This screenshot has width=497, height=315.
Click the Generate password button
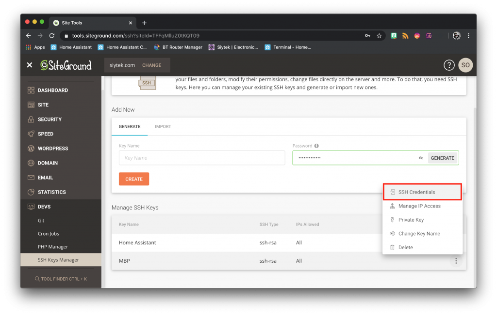click(x=443, y=158)
